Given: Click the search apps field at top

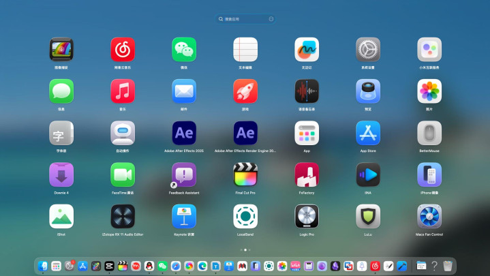Looking at the screenshot, I should click(245, 19).
